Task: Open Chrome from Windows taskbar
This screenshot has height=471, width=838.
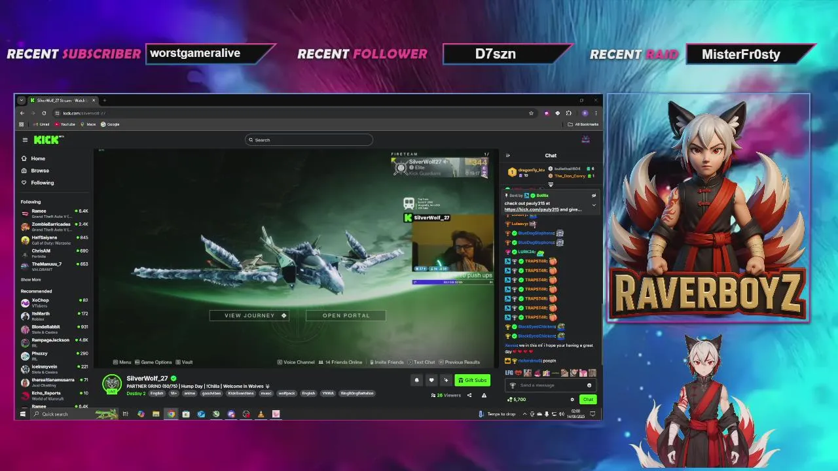Action: click(x=171, y=413)
